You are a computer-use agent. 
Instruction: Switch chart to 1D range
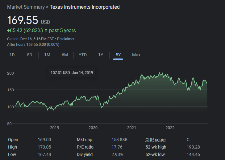(x=12, y=55)
